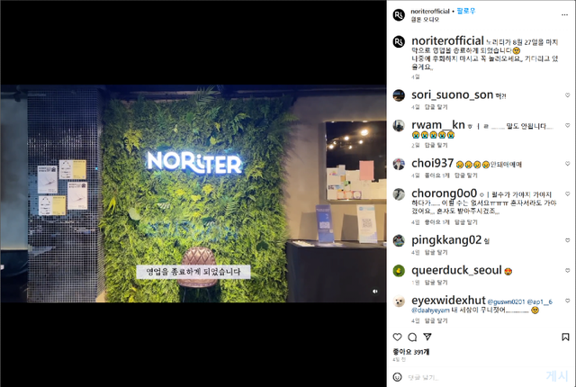Image resolution: width=576 pixels, height=387 pixels.
Task: Open the three-dot more options menu
Action: point(564,14)
